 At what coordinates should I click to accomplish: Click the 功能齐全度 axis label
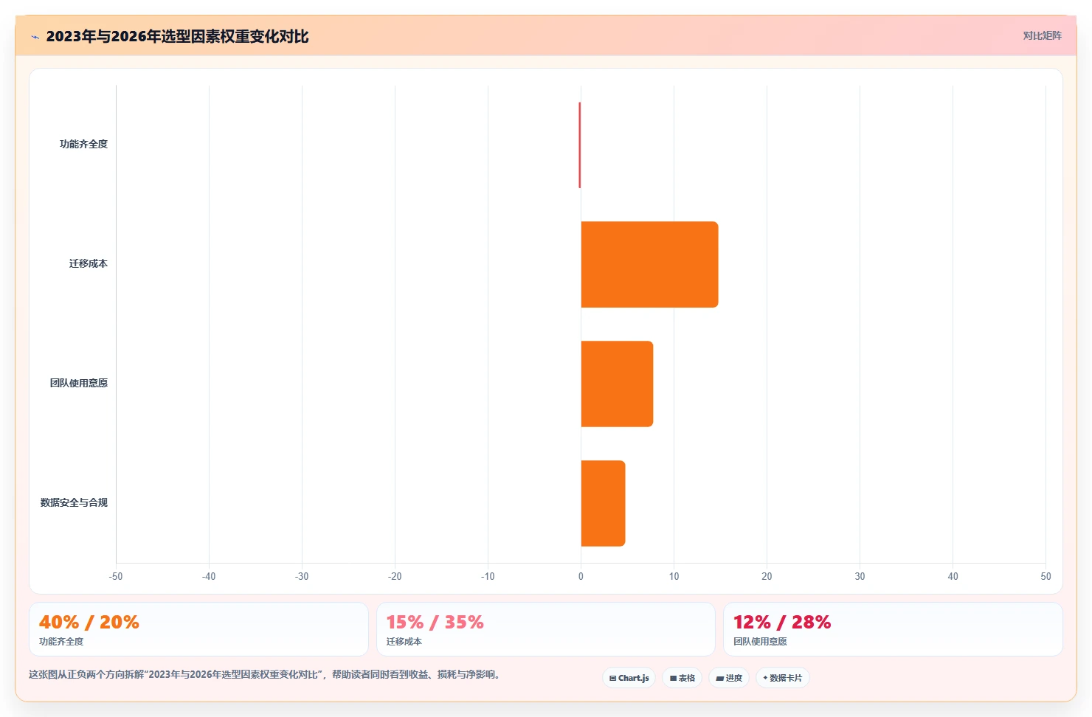pos(83,144)
